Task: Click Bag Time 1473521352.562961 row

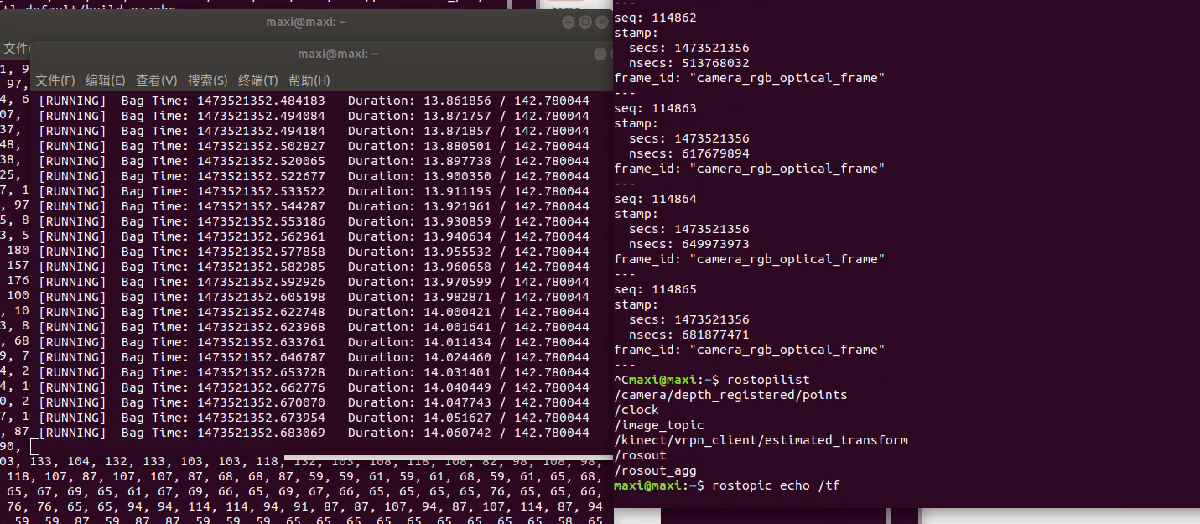Action: pos(314,236)
